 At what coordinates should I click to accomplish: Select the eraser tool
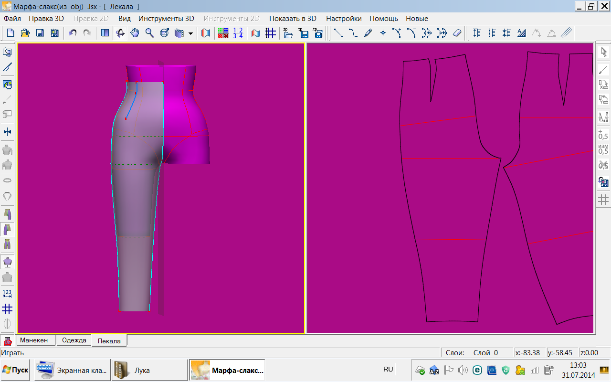click(457, 33)
